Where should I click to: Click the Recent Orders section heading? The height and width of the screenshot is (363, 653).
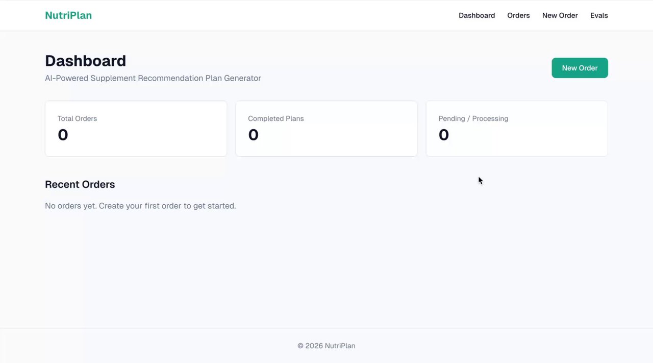[80, 184]
